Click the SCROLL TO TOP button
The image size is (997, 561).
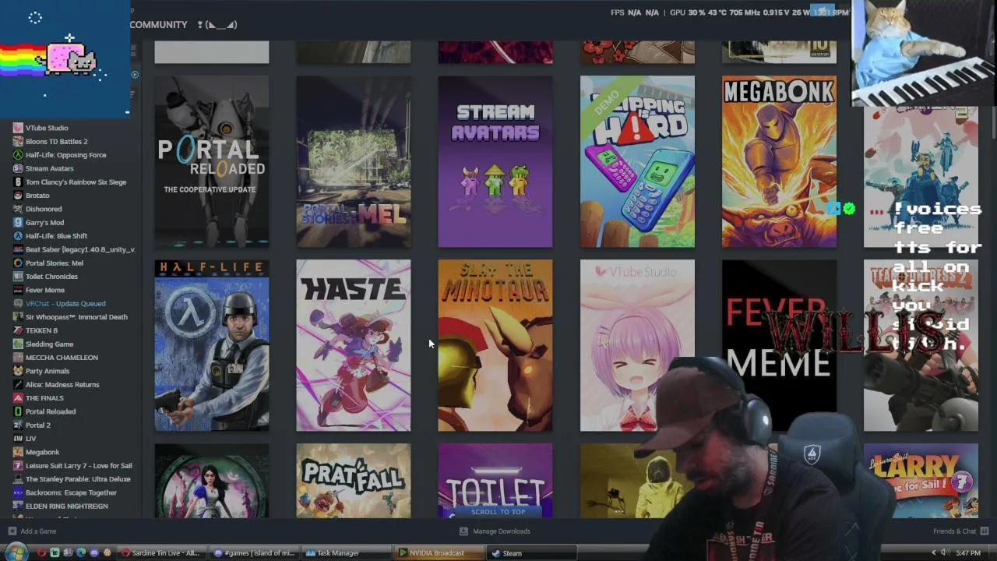click(x=498, y=512)
